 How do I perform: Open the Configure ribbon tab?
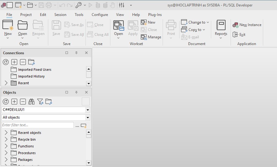point(100,15)
